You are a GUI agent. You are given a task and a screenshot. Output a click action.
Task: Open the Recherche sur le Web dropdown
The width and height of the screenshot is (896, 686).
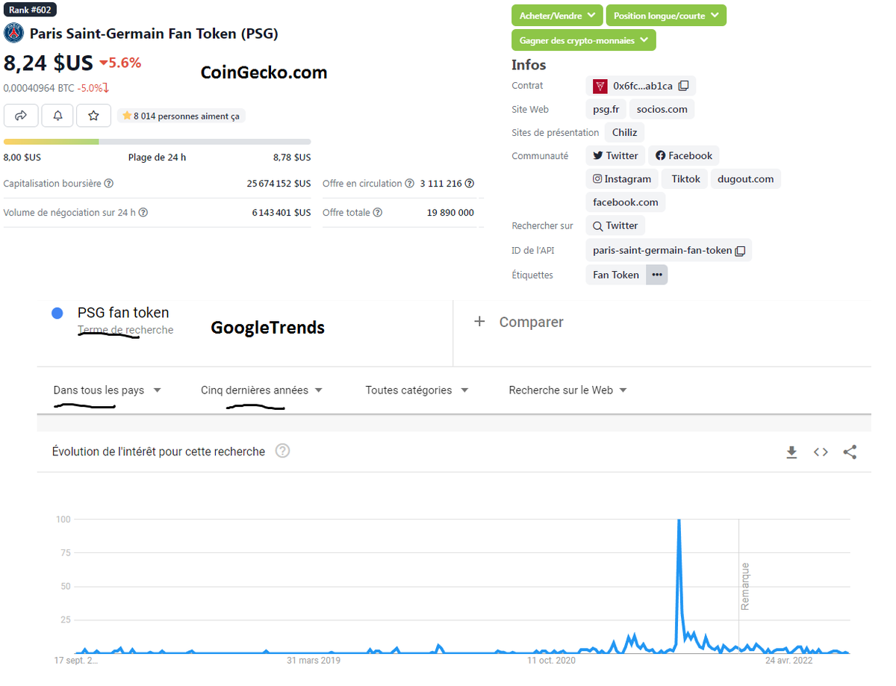click(567, 390)
